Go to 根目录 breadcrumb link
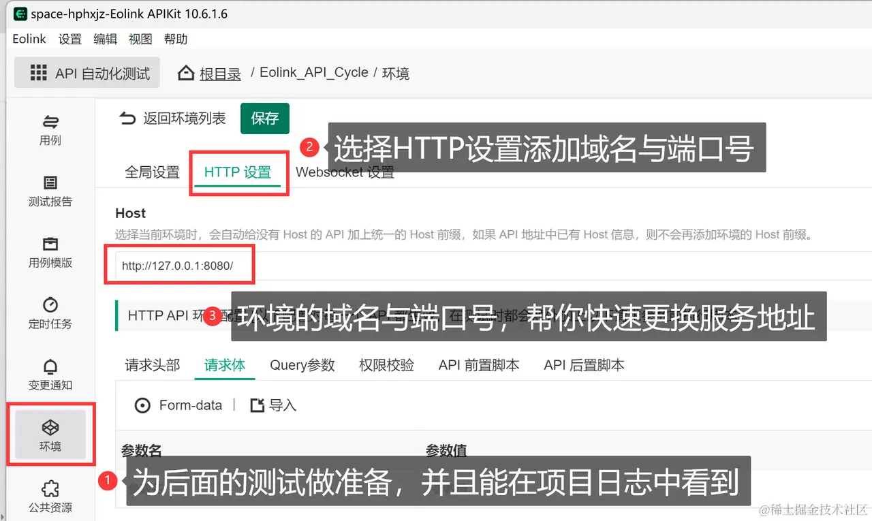The image size is (872, 521). 220,74
